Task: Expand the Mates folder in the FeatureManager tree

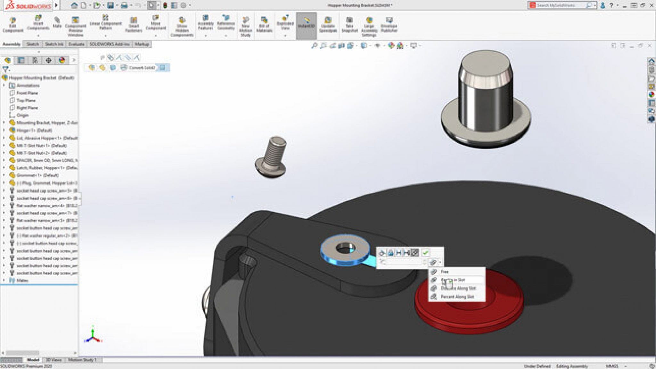Action: [5, 280]
